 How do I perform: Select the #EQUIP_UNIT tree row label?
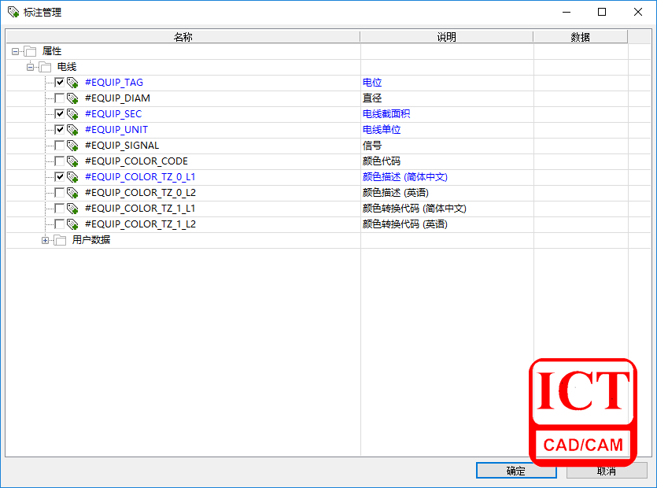click(116, 130)
